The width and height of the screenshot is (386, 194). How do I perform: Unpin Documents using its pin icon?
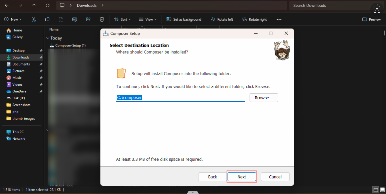(x=41, y=64)
